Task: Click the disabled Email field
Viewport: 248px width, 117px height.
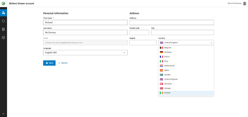Action: click(85, 42)
